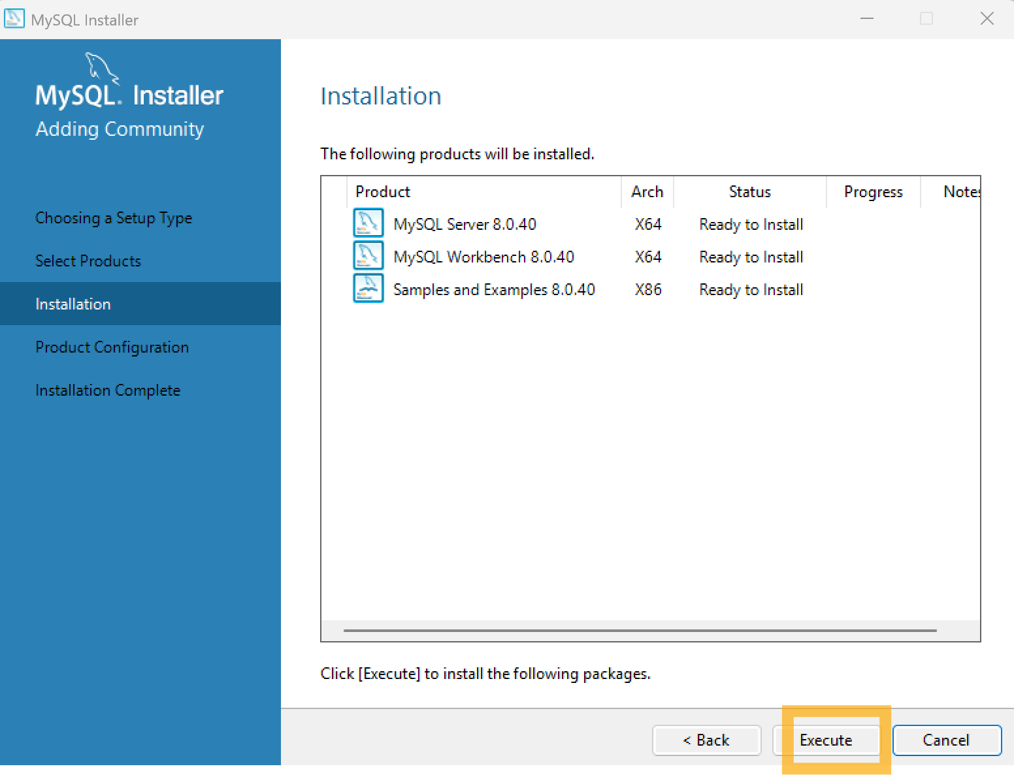
Task: Click the X86 arch cell for Samples and Examples
Action: pos(648,289)
